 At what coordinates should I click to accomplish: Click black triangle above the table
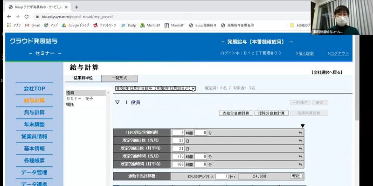[x=303, y=126]
